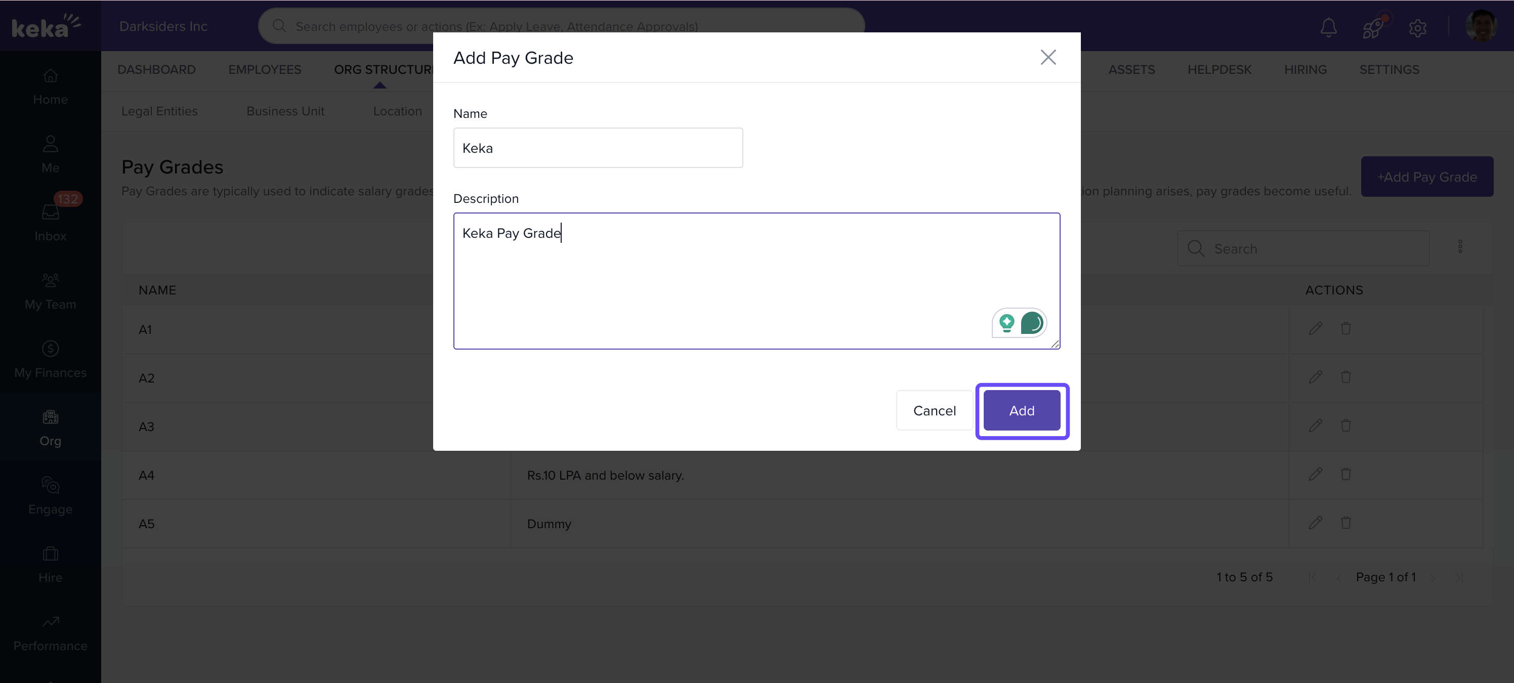Open the notifications bell icon
This screenshot has width=1514, height=683.
(1328, 27)
